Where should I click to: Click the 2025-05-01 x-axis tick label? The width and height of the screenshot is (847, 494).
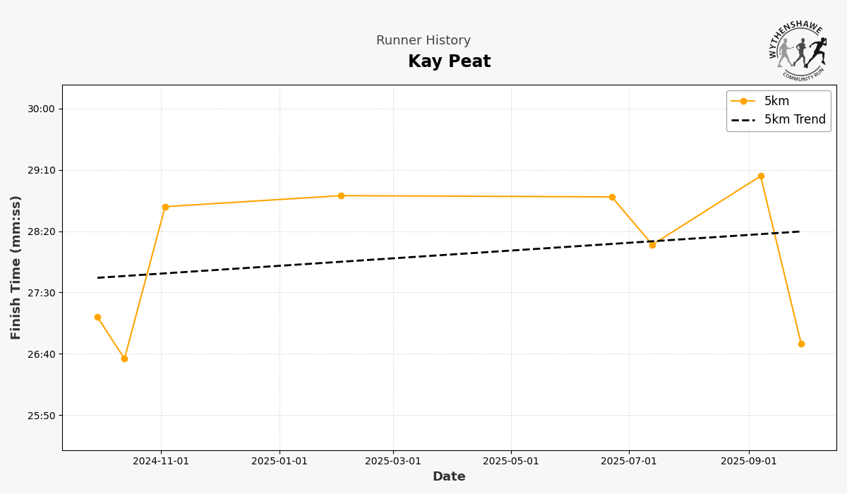click(511, 462)
